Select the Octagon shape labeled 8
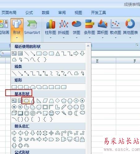Viewport: 140px width, 154px height. 82,101
